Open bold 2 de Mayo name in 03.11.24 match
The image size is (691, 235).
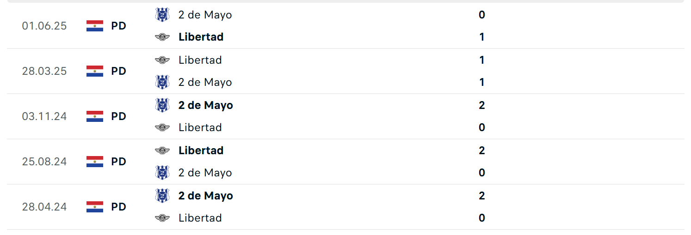coord(206,105)
